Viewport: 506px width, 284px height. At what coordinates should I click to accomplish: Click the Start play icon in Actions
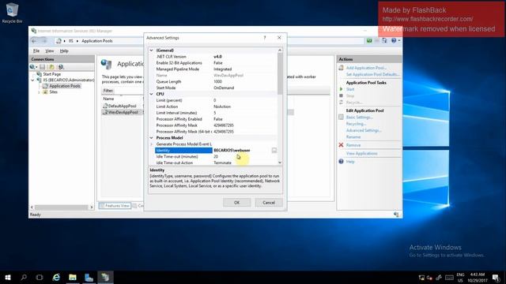[x=341, y=89]
